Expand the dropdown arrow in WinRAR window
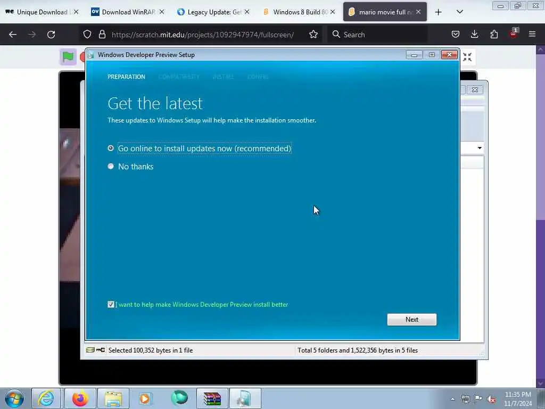The image size is (545, 409). [480, 148]
